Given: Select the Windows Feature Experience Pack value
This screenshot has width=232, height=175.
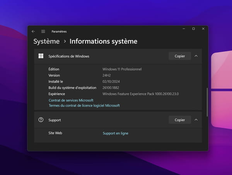Looking at the screenshot, I should pyautogui.click(x=141, y=94).
